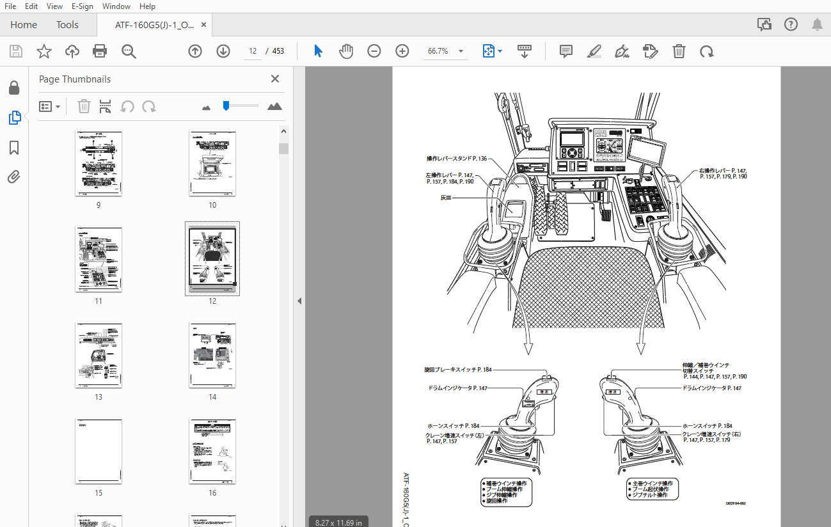Screen dimensions: 831x527
Task: Switch to the Home tab
Action: click(x=24, y=25)
